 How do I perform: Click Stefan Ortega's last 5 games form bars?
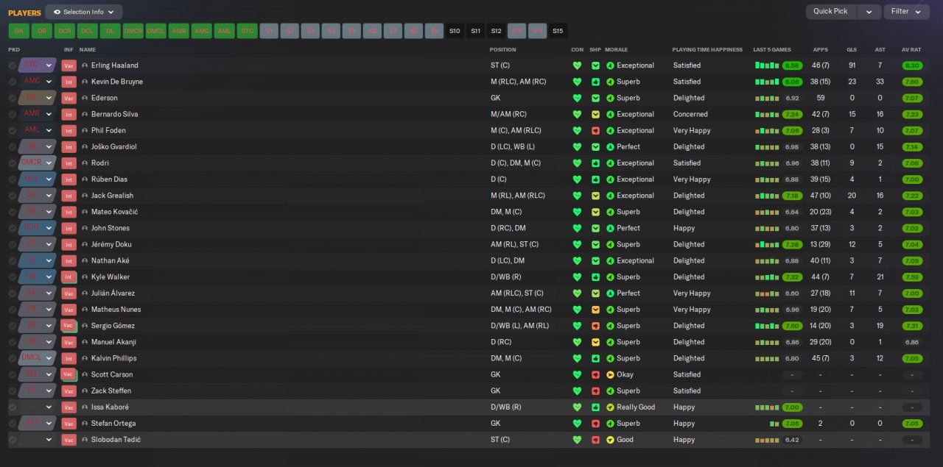pyautogui.click(x=774, y=424)
